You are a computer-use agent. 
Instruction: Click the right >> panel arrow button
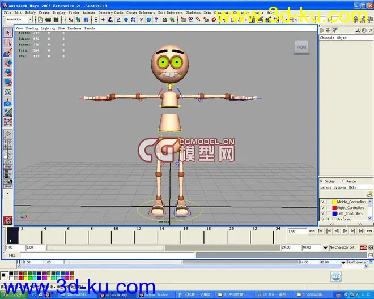[360, 224]
